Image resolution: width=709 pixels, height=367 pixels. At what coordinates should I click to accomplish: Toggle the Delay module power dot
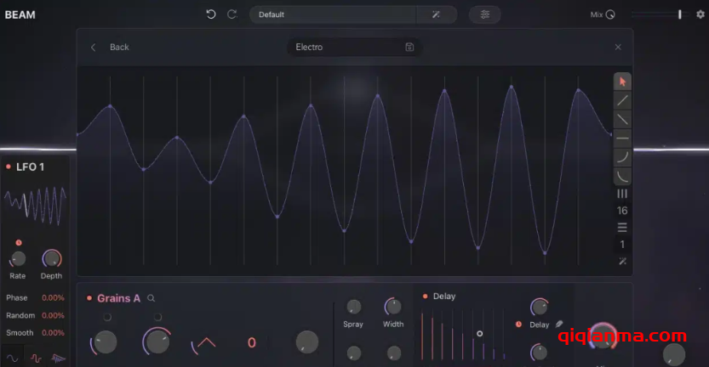425,296
